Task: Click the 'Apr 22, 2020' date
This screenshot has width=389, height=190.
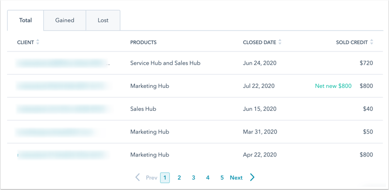Action: [260, 155]
